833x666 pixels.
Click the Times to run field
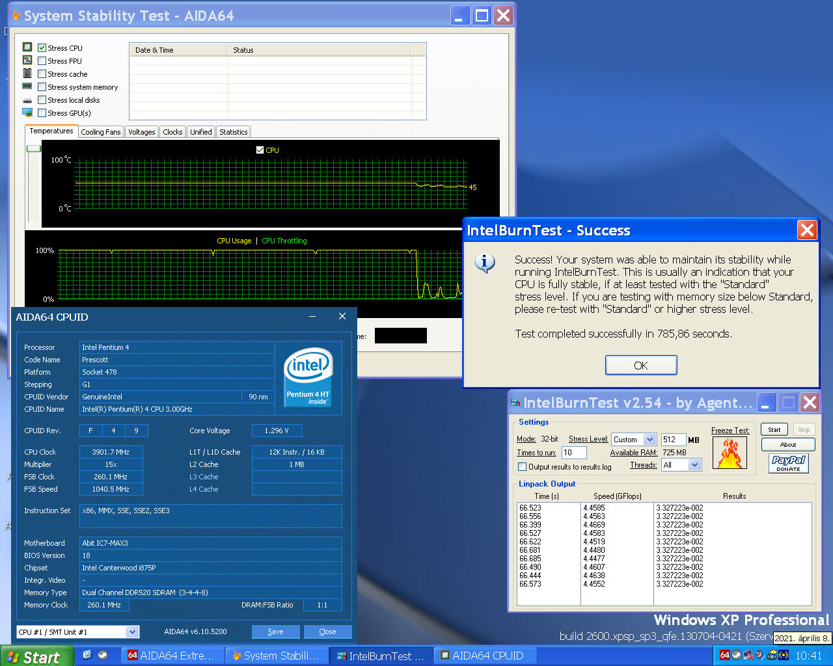[573, 453]
